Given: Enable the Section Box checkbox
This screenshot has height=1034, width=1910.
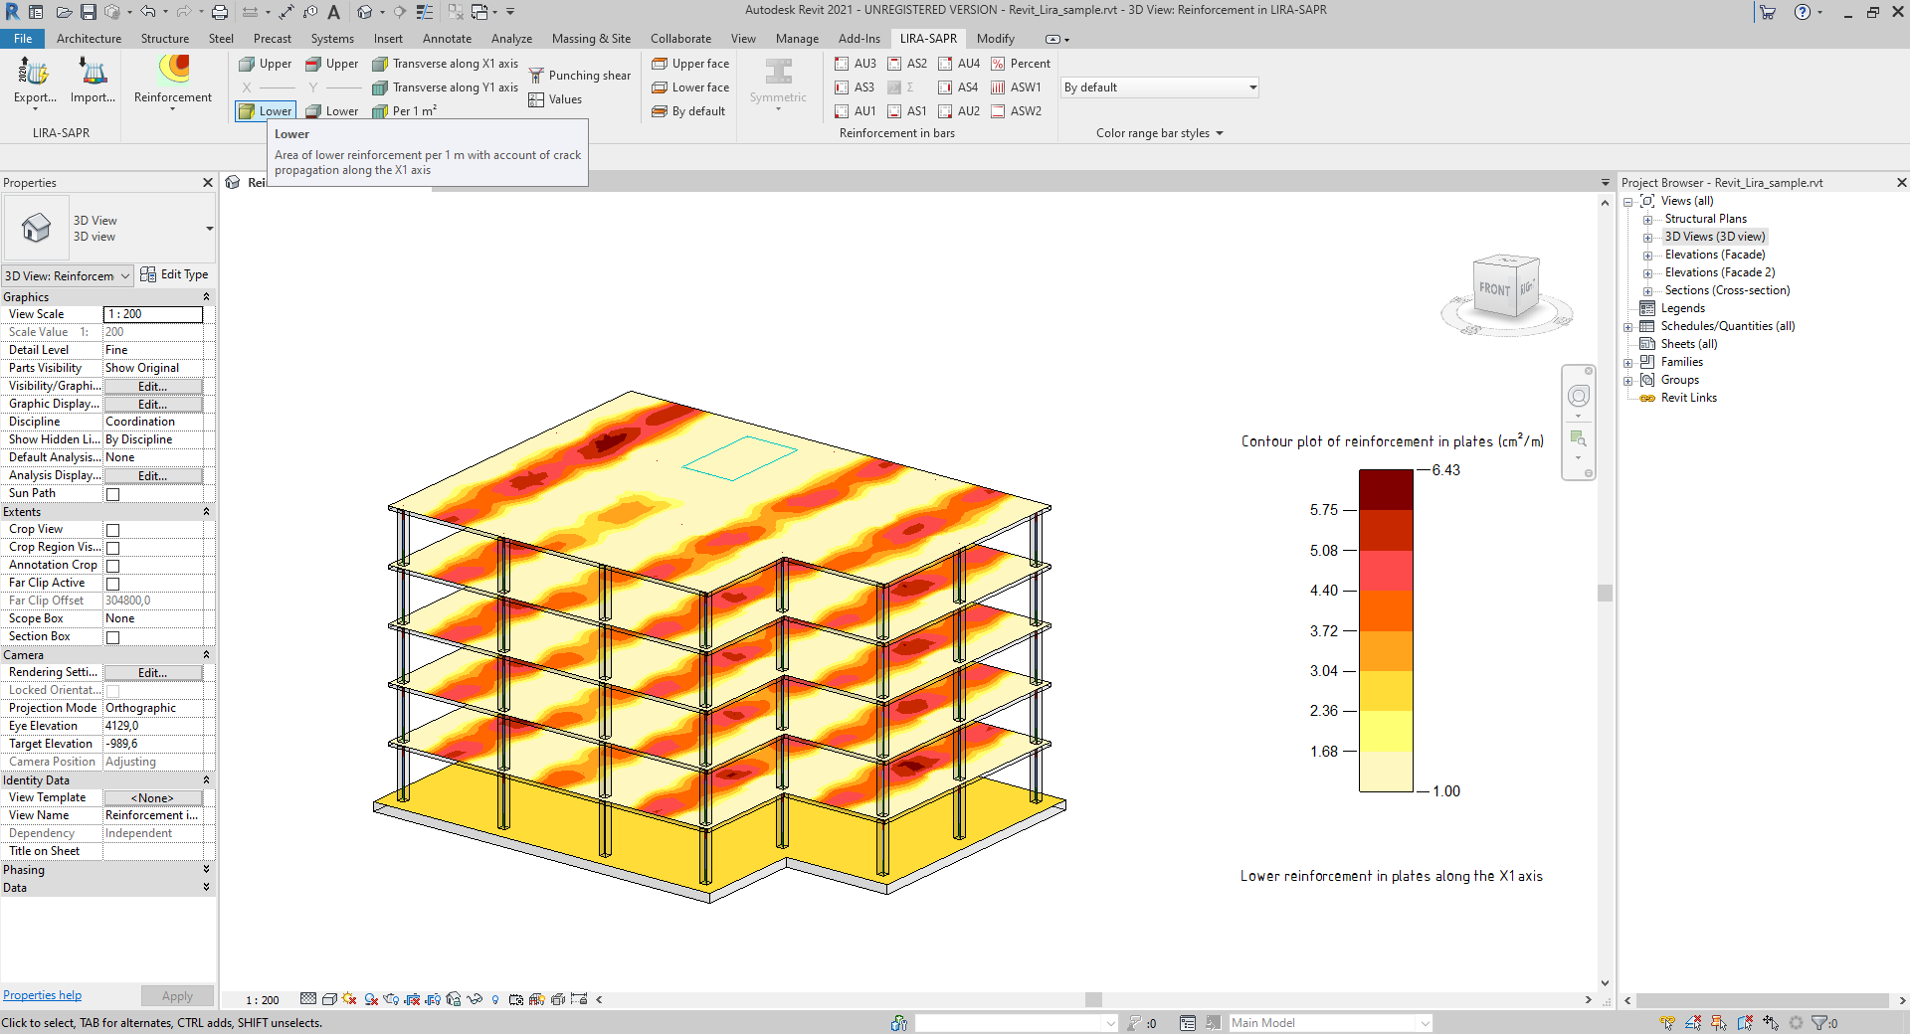Looking at the screenshot, I should pyautogui.click(x=113, y=637).
